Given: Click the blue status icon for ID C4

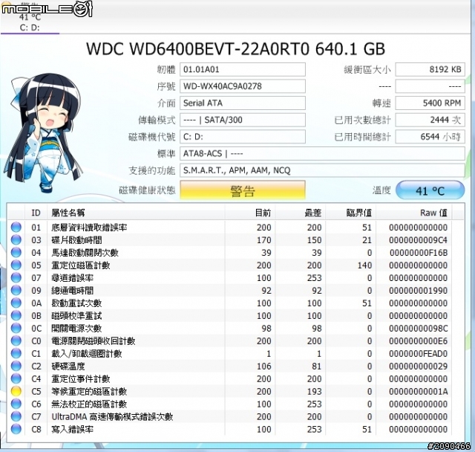Looking at the screenshot, I should [16, 378].
